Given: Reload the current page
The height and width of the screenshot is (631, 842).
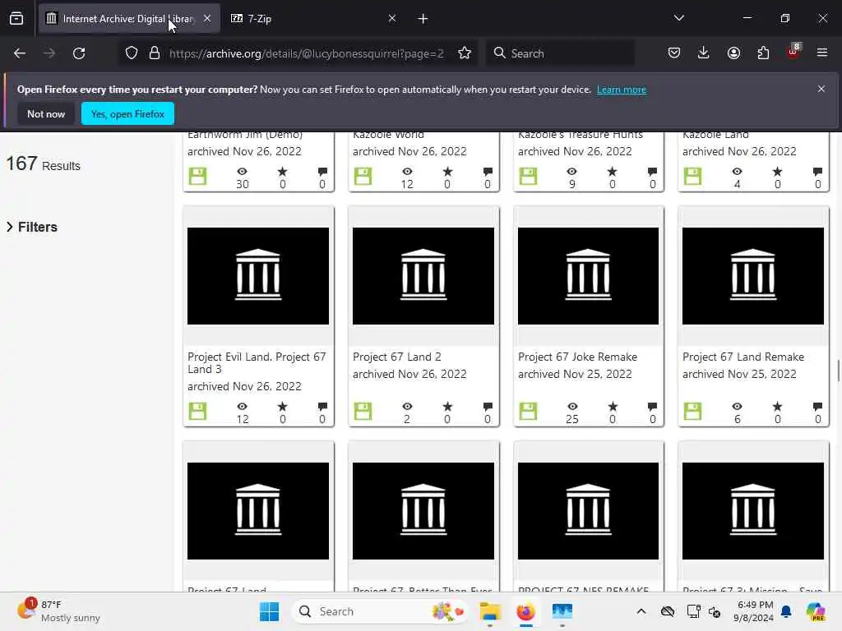Looking at the screenshot, I should 79,53.
